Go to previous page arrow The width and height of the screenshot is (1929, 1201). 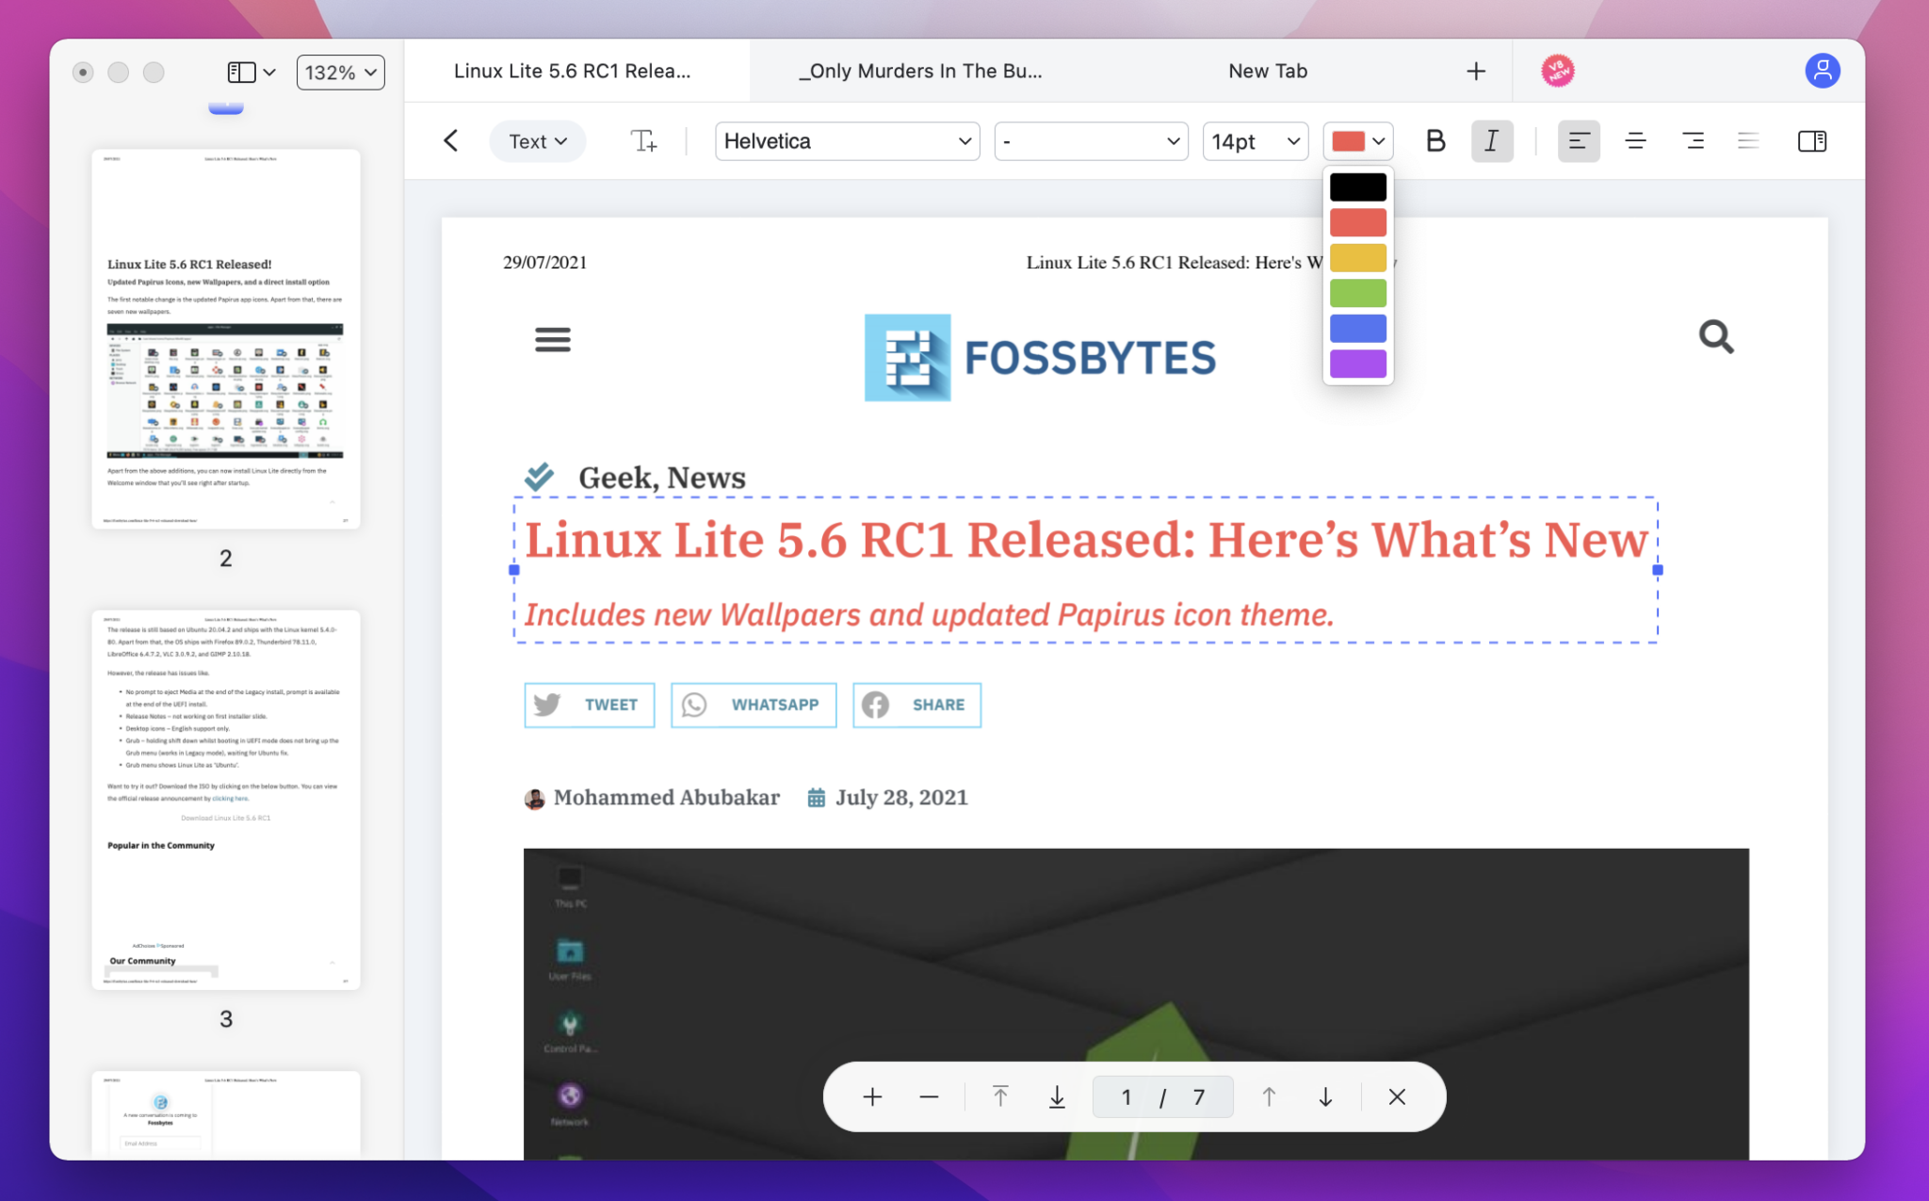pos(1269,1097)
